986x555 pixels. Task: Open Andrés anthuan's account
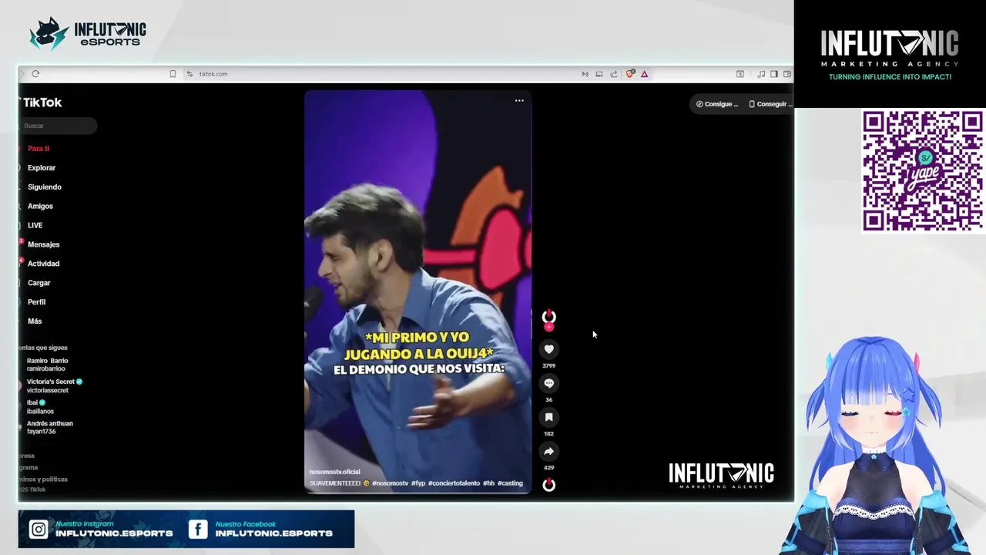49,427
